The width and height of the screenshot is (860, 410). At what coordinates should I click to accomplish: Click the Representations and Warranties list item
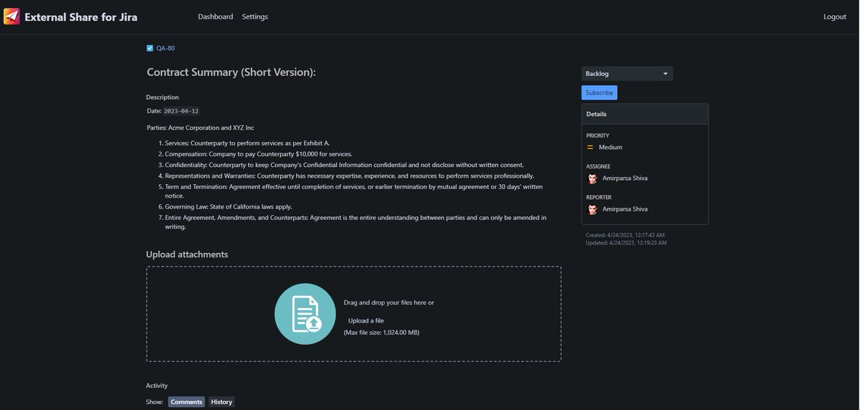coord(350,176)
